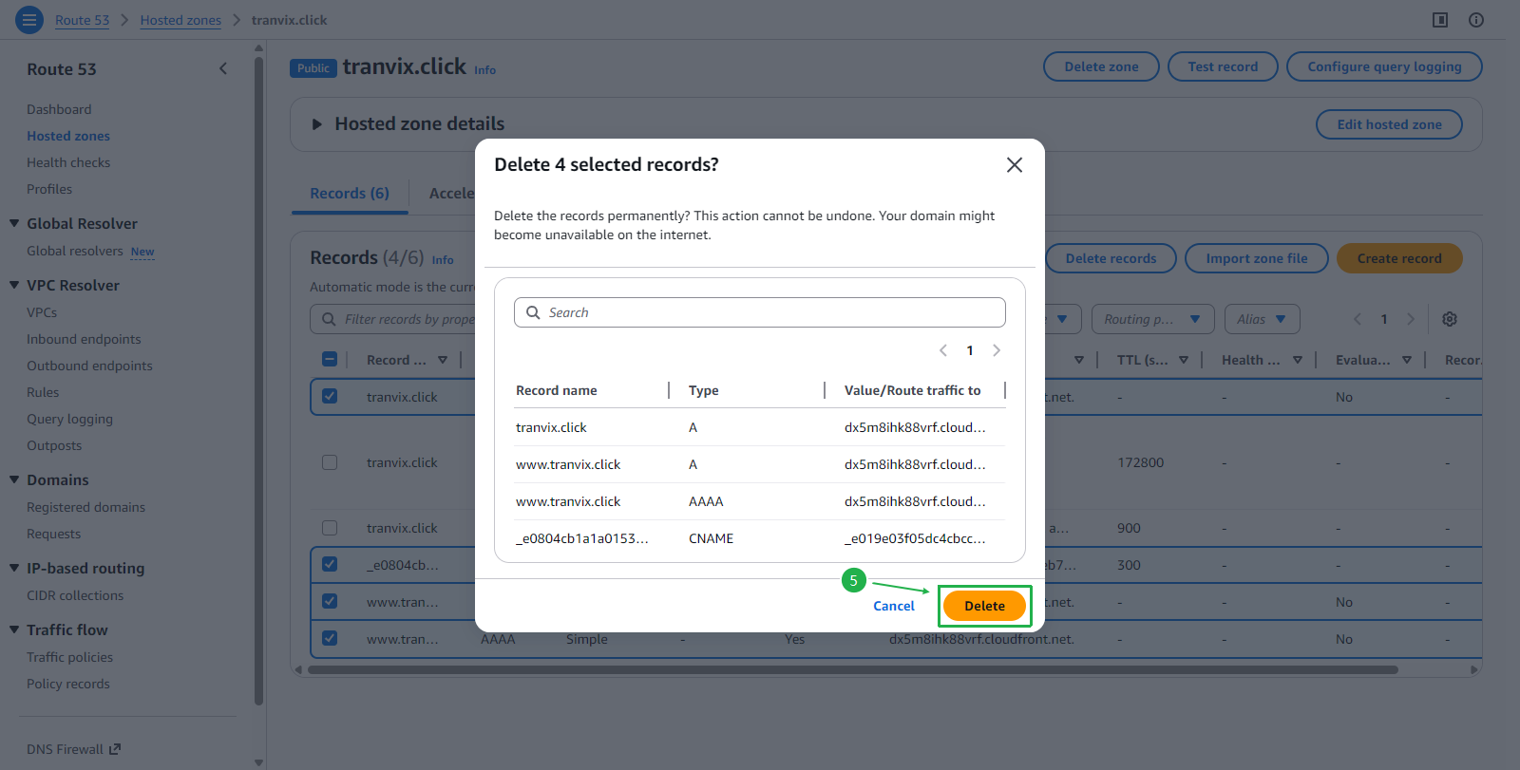Sort by Record name column arrow

point(443,360)
